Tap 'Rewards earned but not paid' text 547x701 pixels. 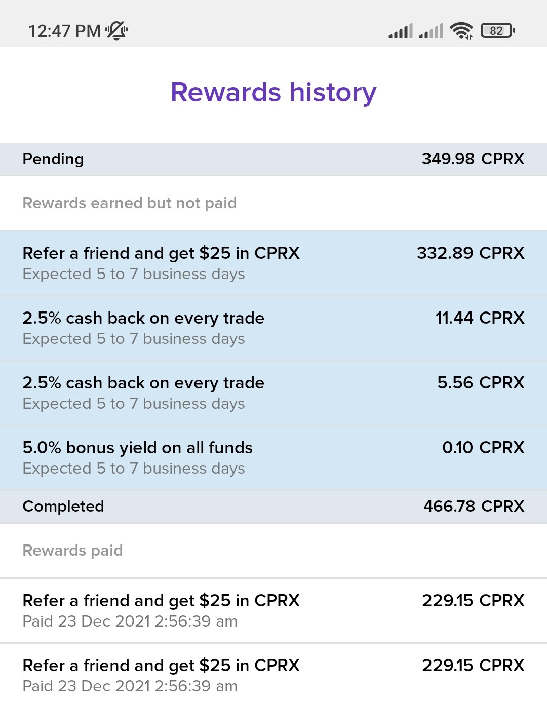130,203
